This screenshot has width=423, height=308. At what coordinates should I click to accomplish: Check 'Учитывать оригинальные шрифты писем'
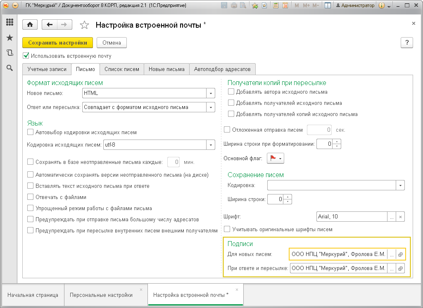227,229
